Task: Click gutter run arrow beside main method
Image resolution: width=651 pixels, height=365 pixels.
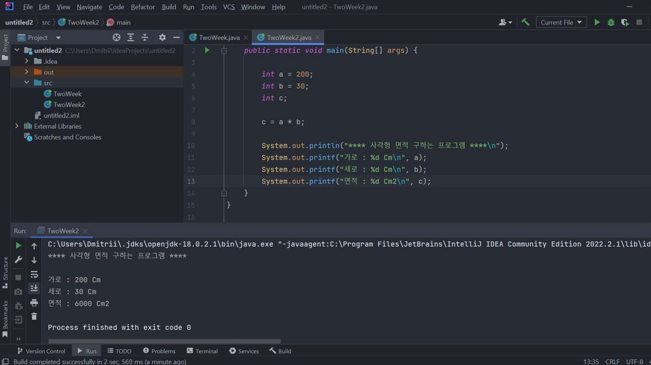Action: (207, 50)
